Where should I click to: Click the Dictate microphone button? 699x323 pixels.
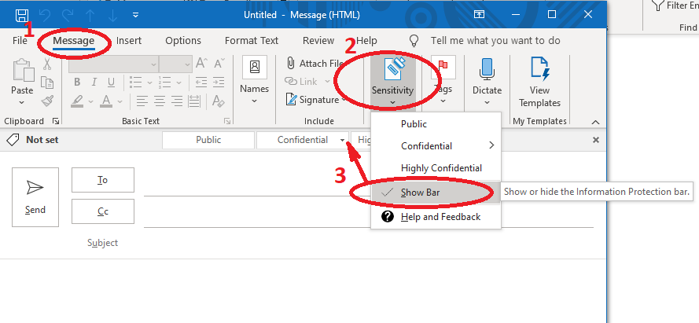[487, 81]
